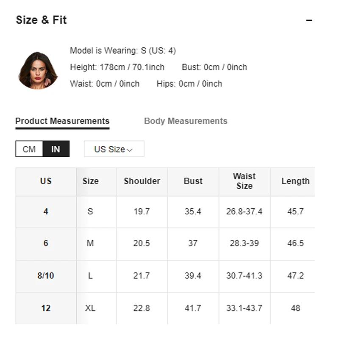The width and height of the screenshot is (339, 339).
Task: Select the Product Measurements tab
Action: (x=62, y=121)
